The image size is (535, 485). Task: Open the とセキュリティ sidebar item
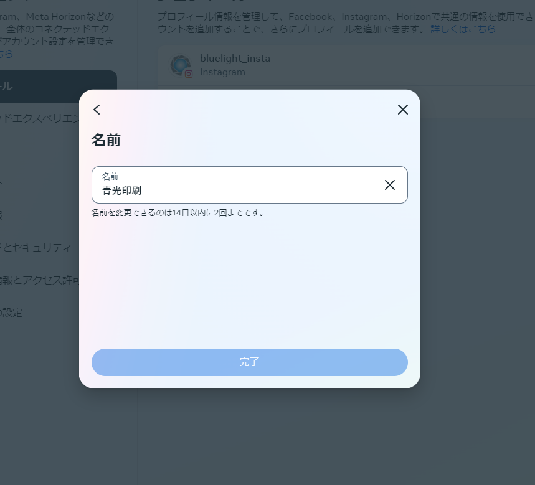pyautogui.click(x=36, y=247)
